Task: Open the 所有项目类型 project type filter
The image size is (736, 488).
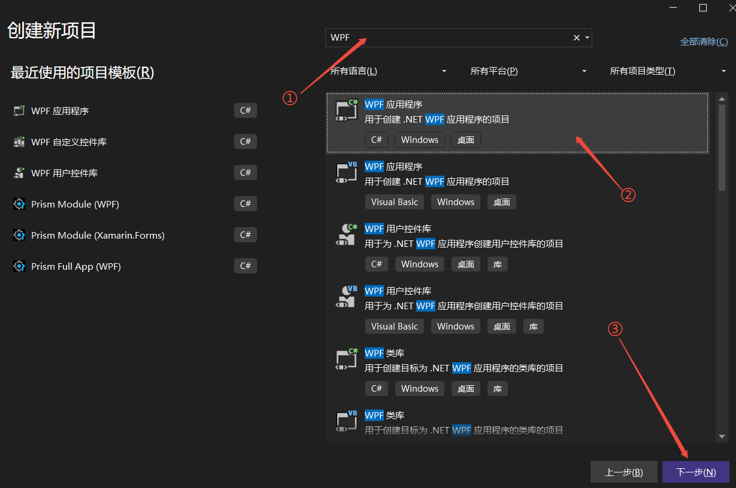Action: point(668,71)
